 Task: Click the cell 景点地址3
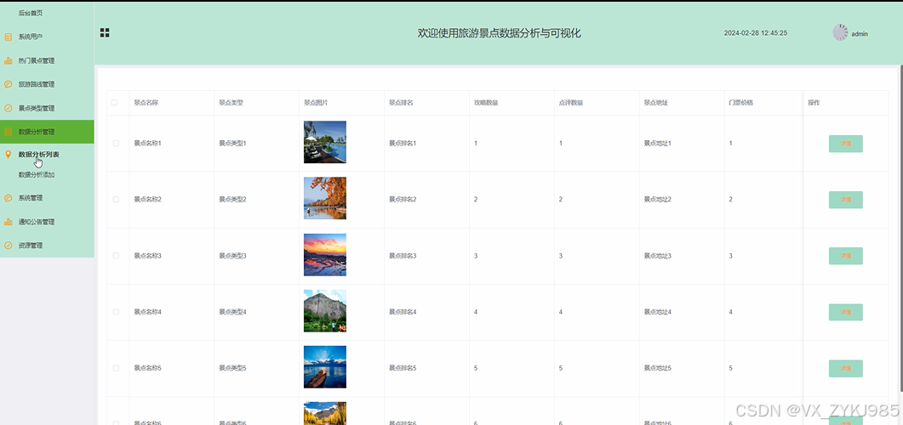pyautogui.click(x=658, y=256)
